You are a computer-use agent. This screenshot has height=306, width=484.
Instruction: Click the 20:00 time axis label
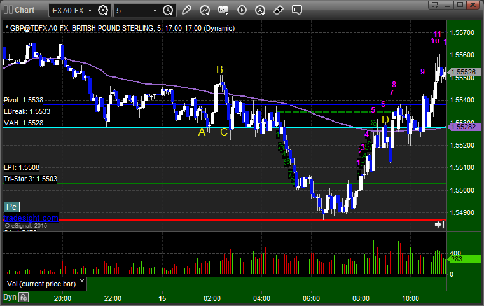(62, 298)
